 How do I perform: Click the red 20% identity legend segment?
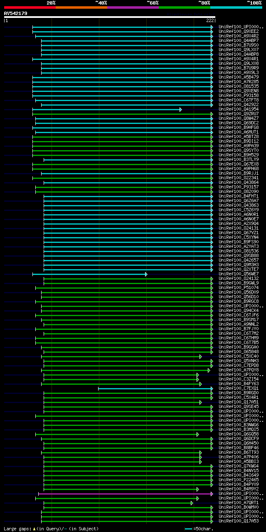pyautogui.click(x=30, y=7)
